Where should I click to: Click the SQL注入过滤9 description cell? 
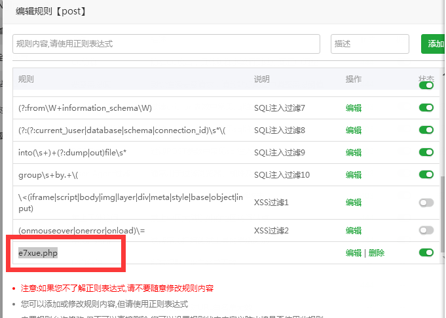279,152
